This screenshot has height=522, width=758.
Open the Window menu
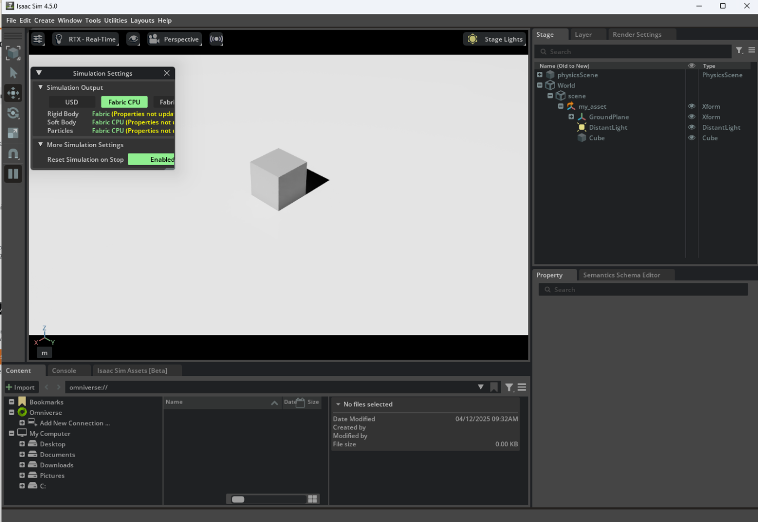(x=70, y=21)
